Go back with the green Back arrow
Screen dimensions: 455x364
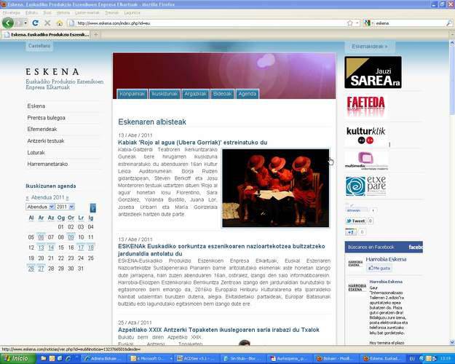(x=8, y=23)
